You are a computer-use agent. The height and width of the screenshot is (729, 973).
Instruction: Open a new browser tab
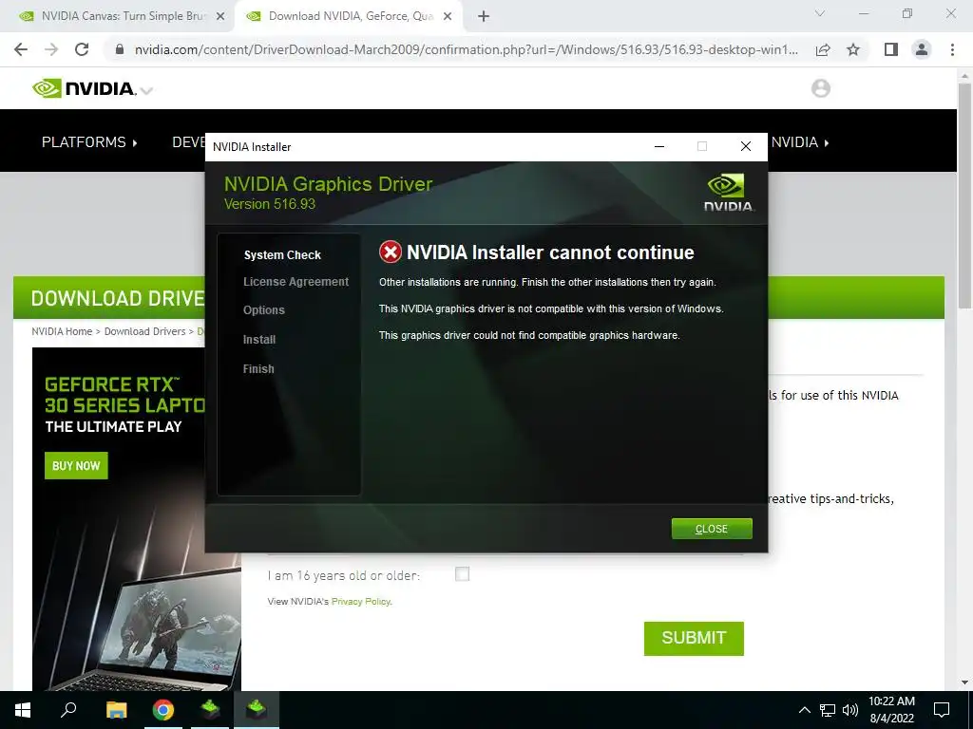coord(484,17)
